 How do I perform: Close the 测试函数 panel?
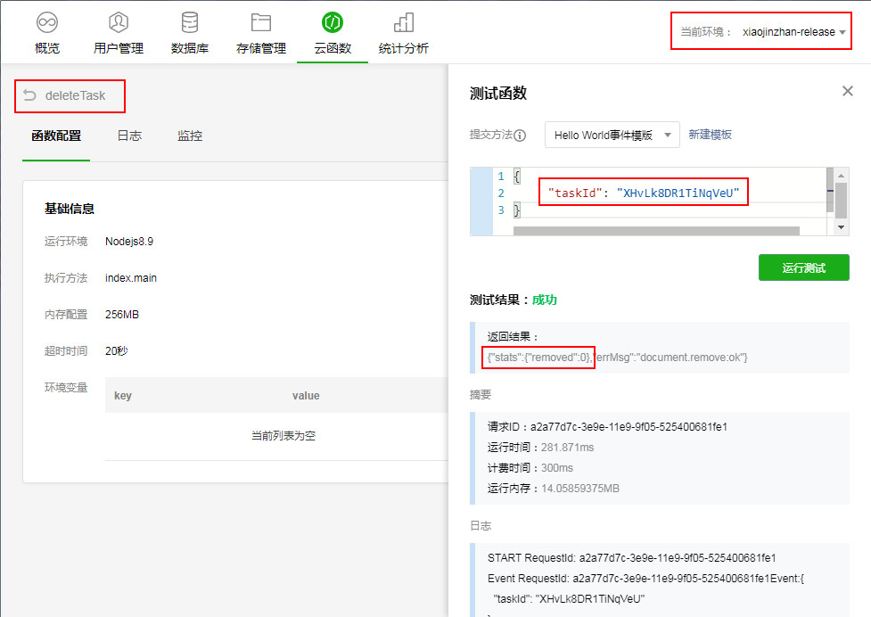847,91
